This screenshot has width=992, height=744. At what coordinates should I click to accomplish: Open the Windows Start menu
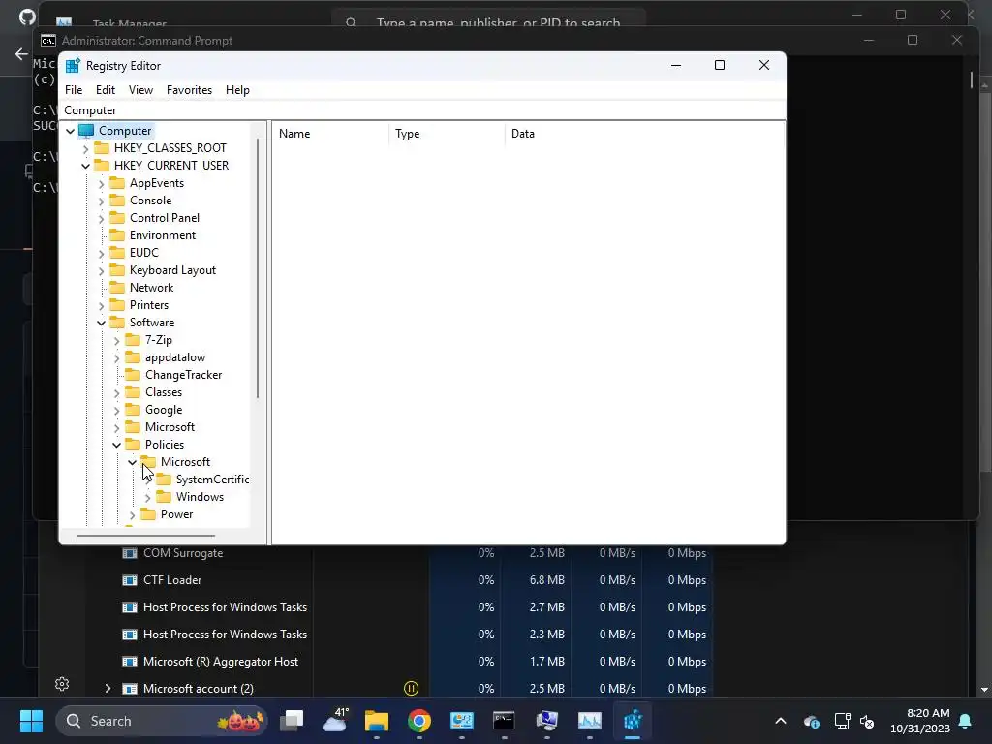click(x=31, y=721)
